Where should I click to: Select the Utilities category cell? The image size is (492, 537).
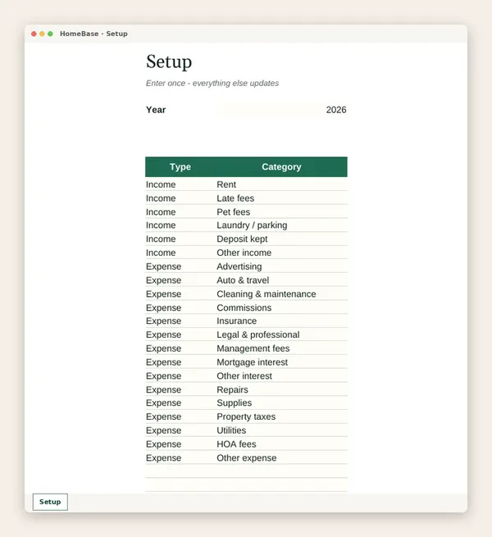[x=281, y=430]
